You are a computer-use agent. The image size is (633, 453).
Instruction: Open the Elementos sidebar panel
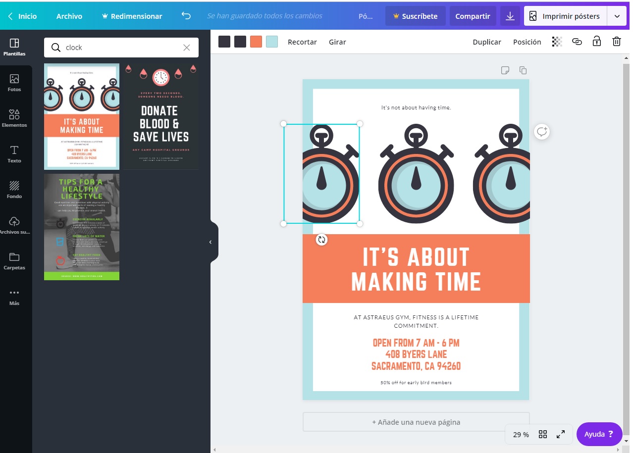pos(14,118)
